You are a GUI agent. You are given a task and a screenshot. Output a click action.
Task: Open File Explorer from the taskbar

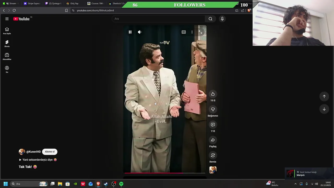pyautogui.click(x=60, y=184)
